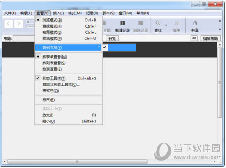The image size is (226, 168).
Task: Select 查找模式(F) Find mode
Action: [69, 26]
